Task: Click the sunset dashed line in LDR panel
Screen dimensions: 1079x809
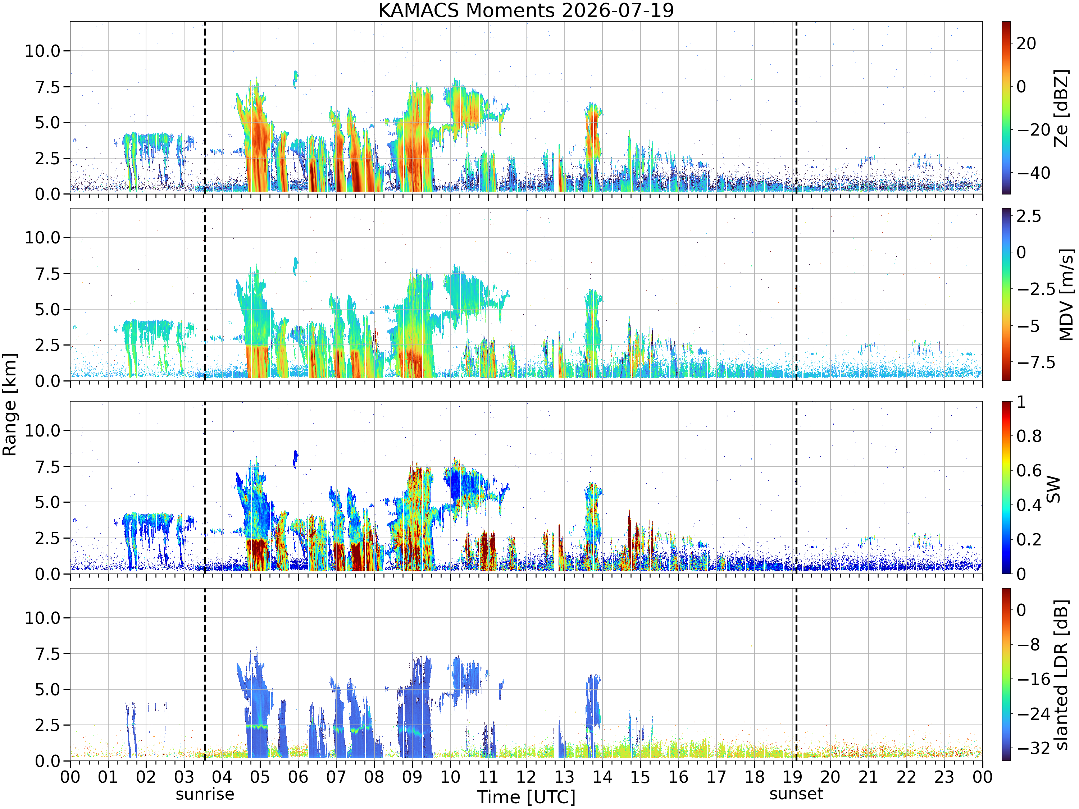Action: click(796, 675)
